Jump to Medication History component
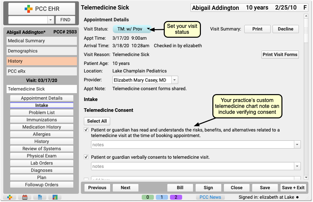Image resolution: width=313 pixels, height=202 pixels. click(x=42, y=127)
